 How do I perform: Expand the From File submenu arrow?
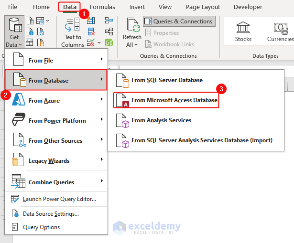pos(102,59)
